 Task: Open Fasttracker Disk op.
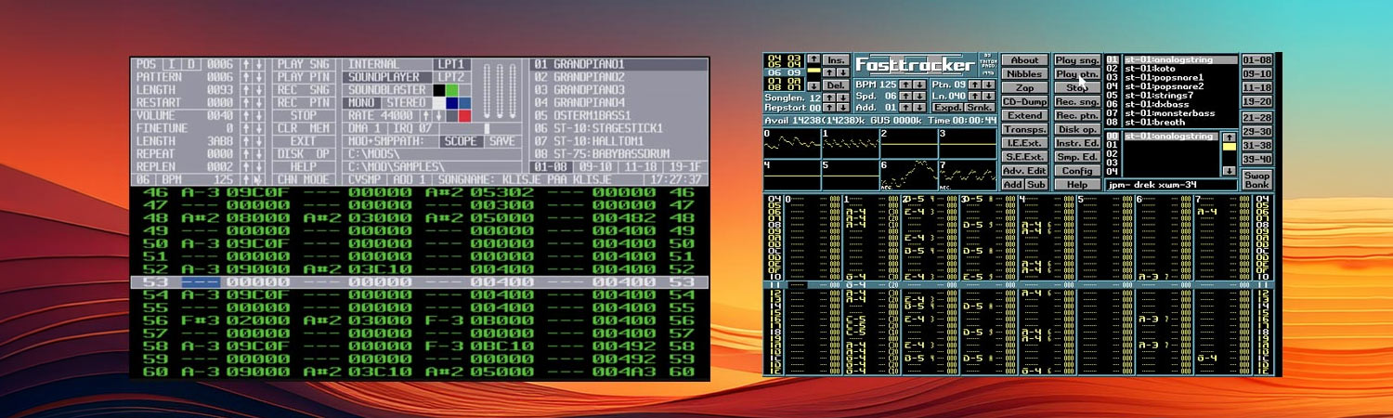pyautogui.click(x=1077, y=129)
